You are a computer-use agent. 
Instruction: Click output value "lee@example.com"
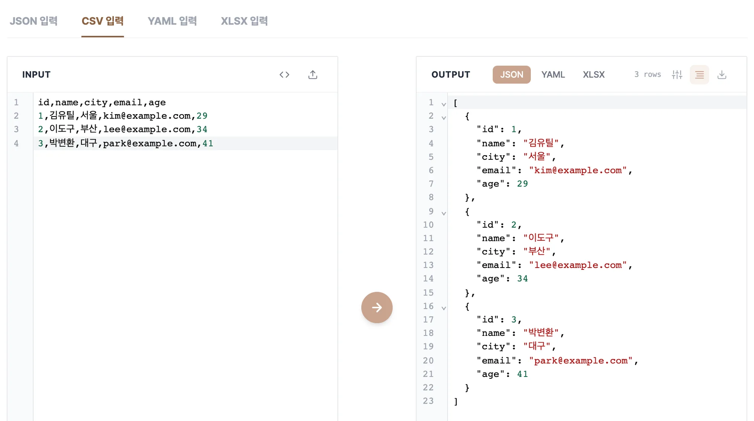coord(578,265)
